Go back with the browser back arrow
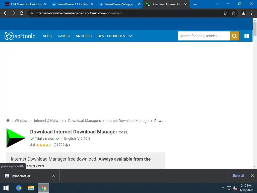 (x=6, y=13)
